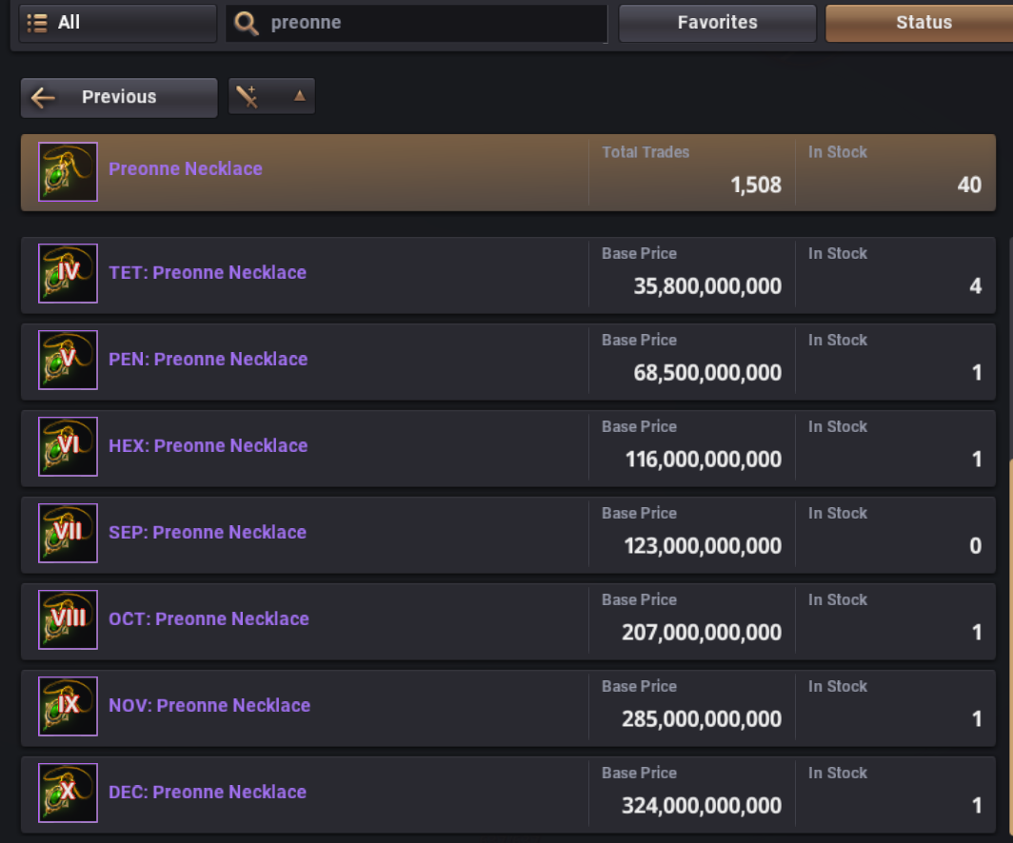Open the All category list icon
This screenshot has height=843, width=1013.
tap(37, 23)
